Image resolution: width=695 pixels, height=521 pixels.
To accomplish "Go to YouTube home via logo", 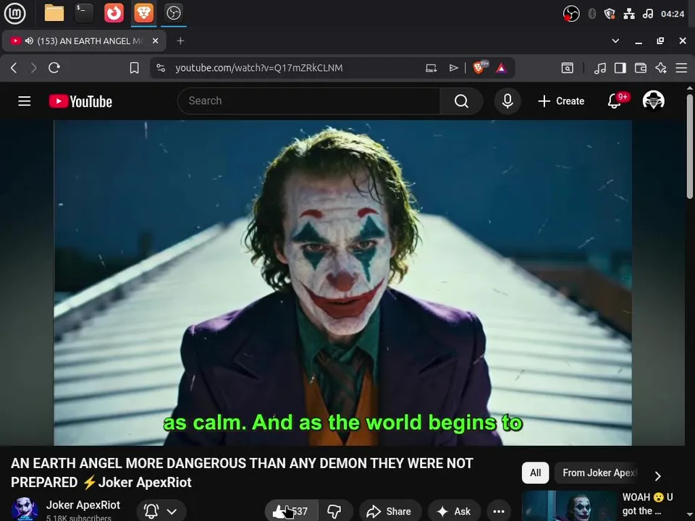I will coord(80,101).
